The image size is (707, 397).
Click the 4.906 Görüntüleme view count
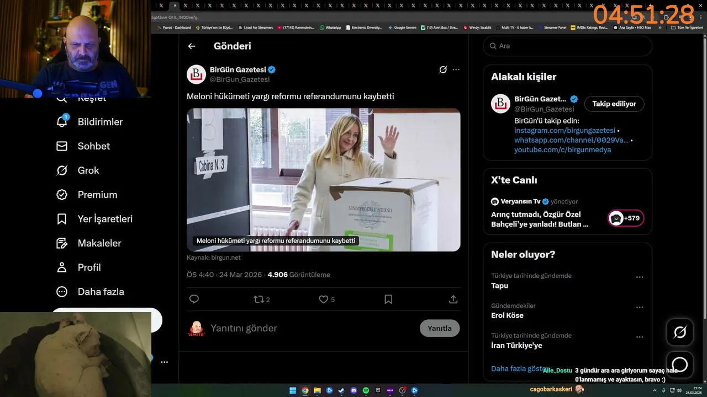(299, 275)
